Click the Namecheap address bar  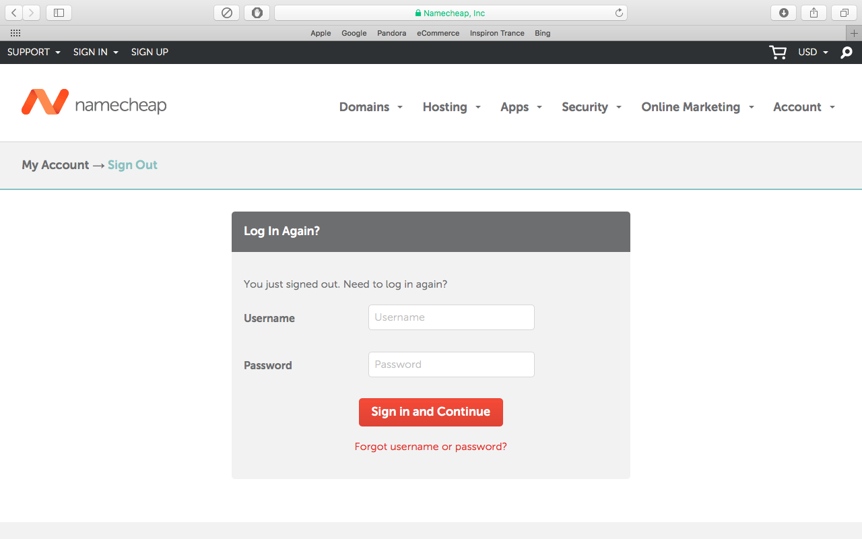pyautogui.click(x=451, y=13)
